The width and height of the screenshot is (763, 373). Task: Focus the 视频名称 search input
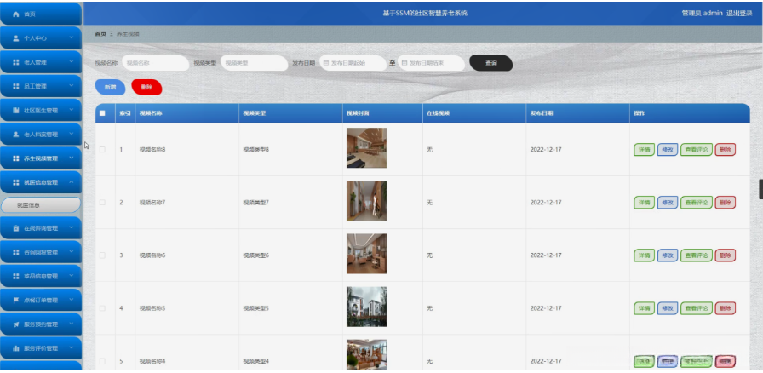coord(155,63)
